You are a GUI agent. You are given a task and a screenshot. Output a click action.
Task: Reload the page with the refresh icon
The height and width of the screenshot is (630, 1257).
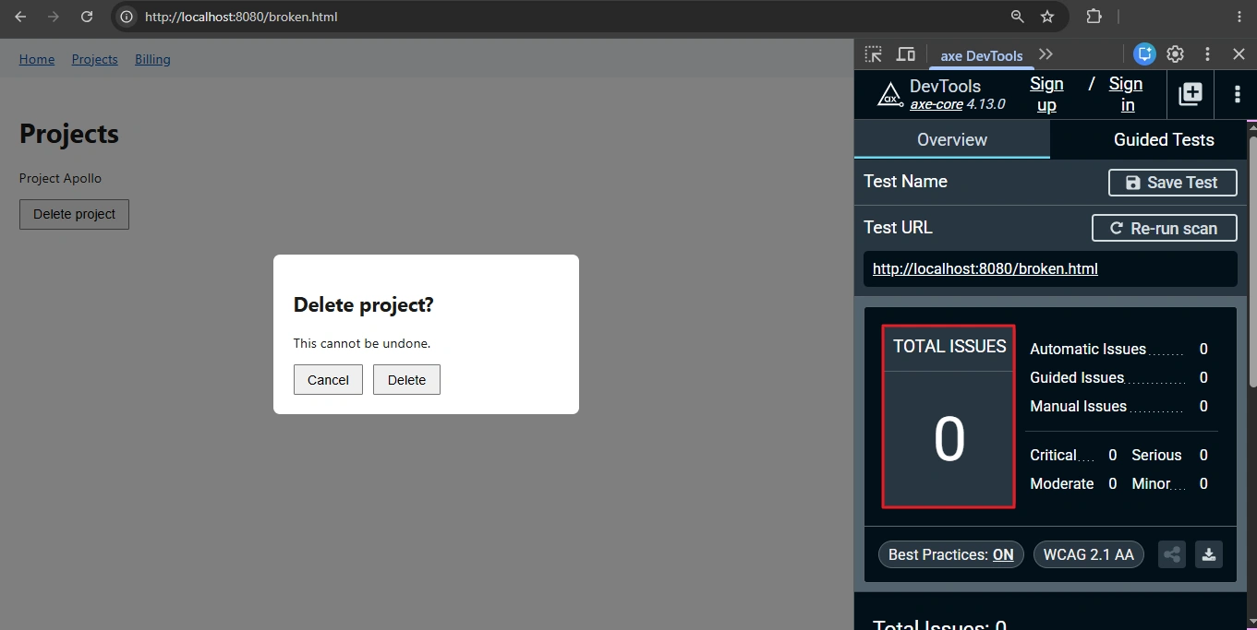(x=87, y=17)
